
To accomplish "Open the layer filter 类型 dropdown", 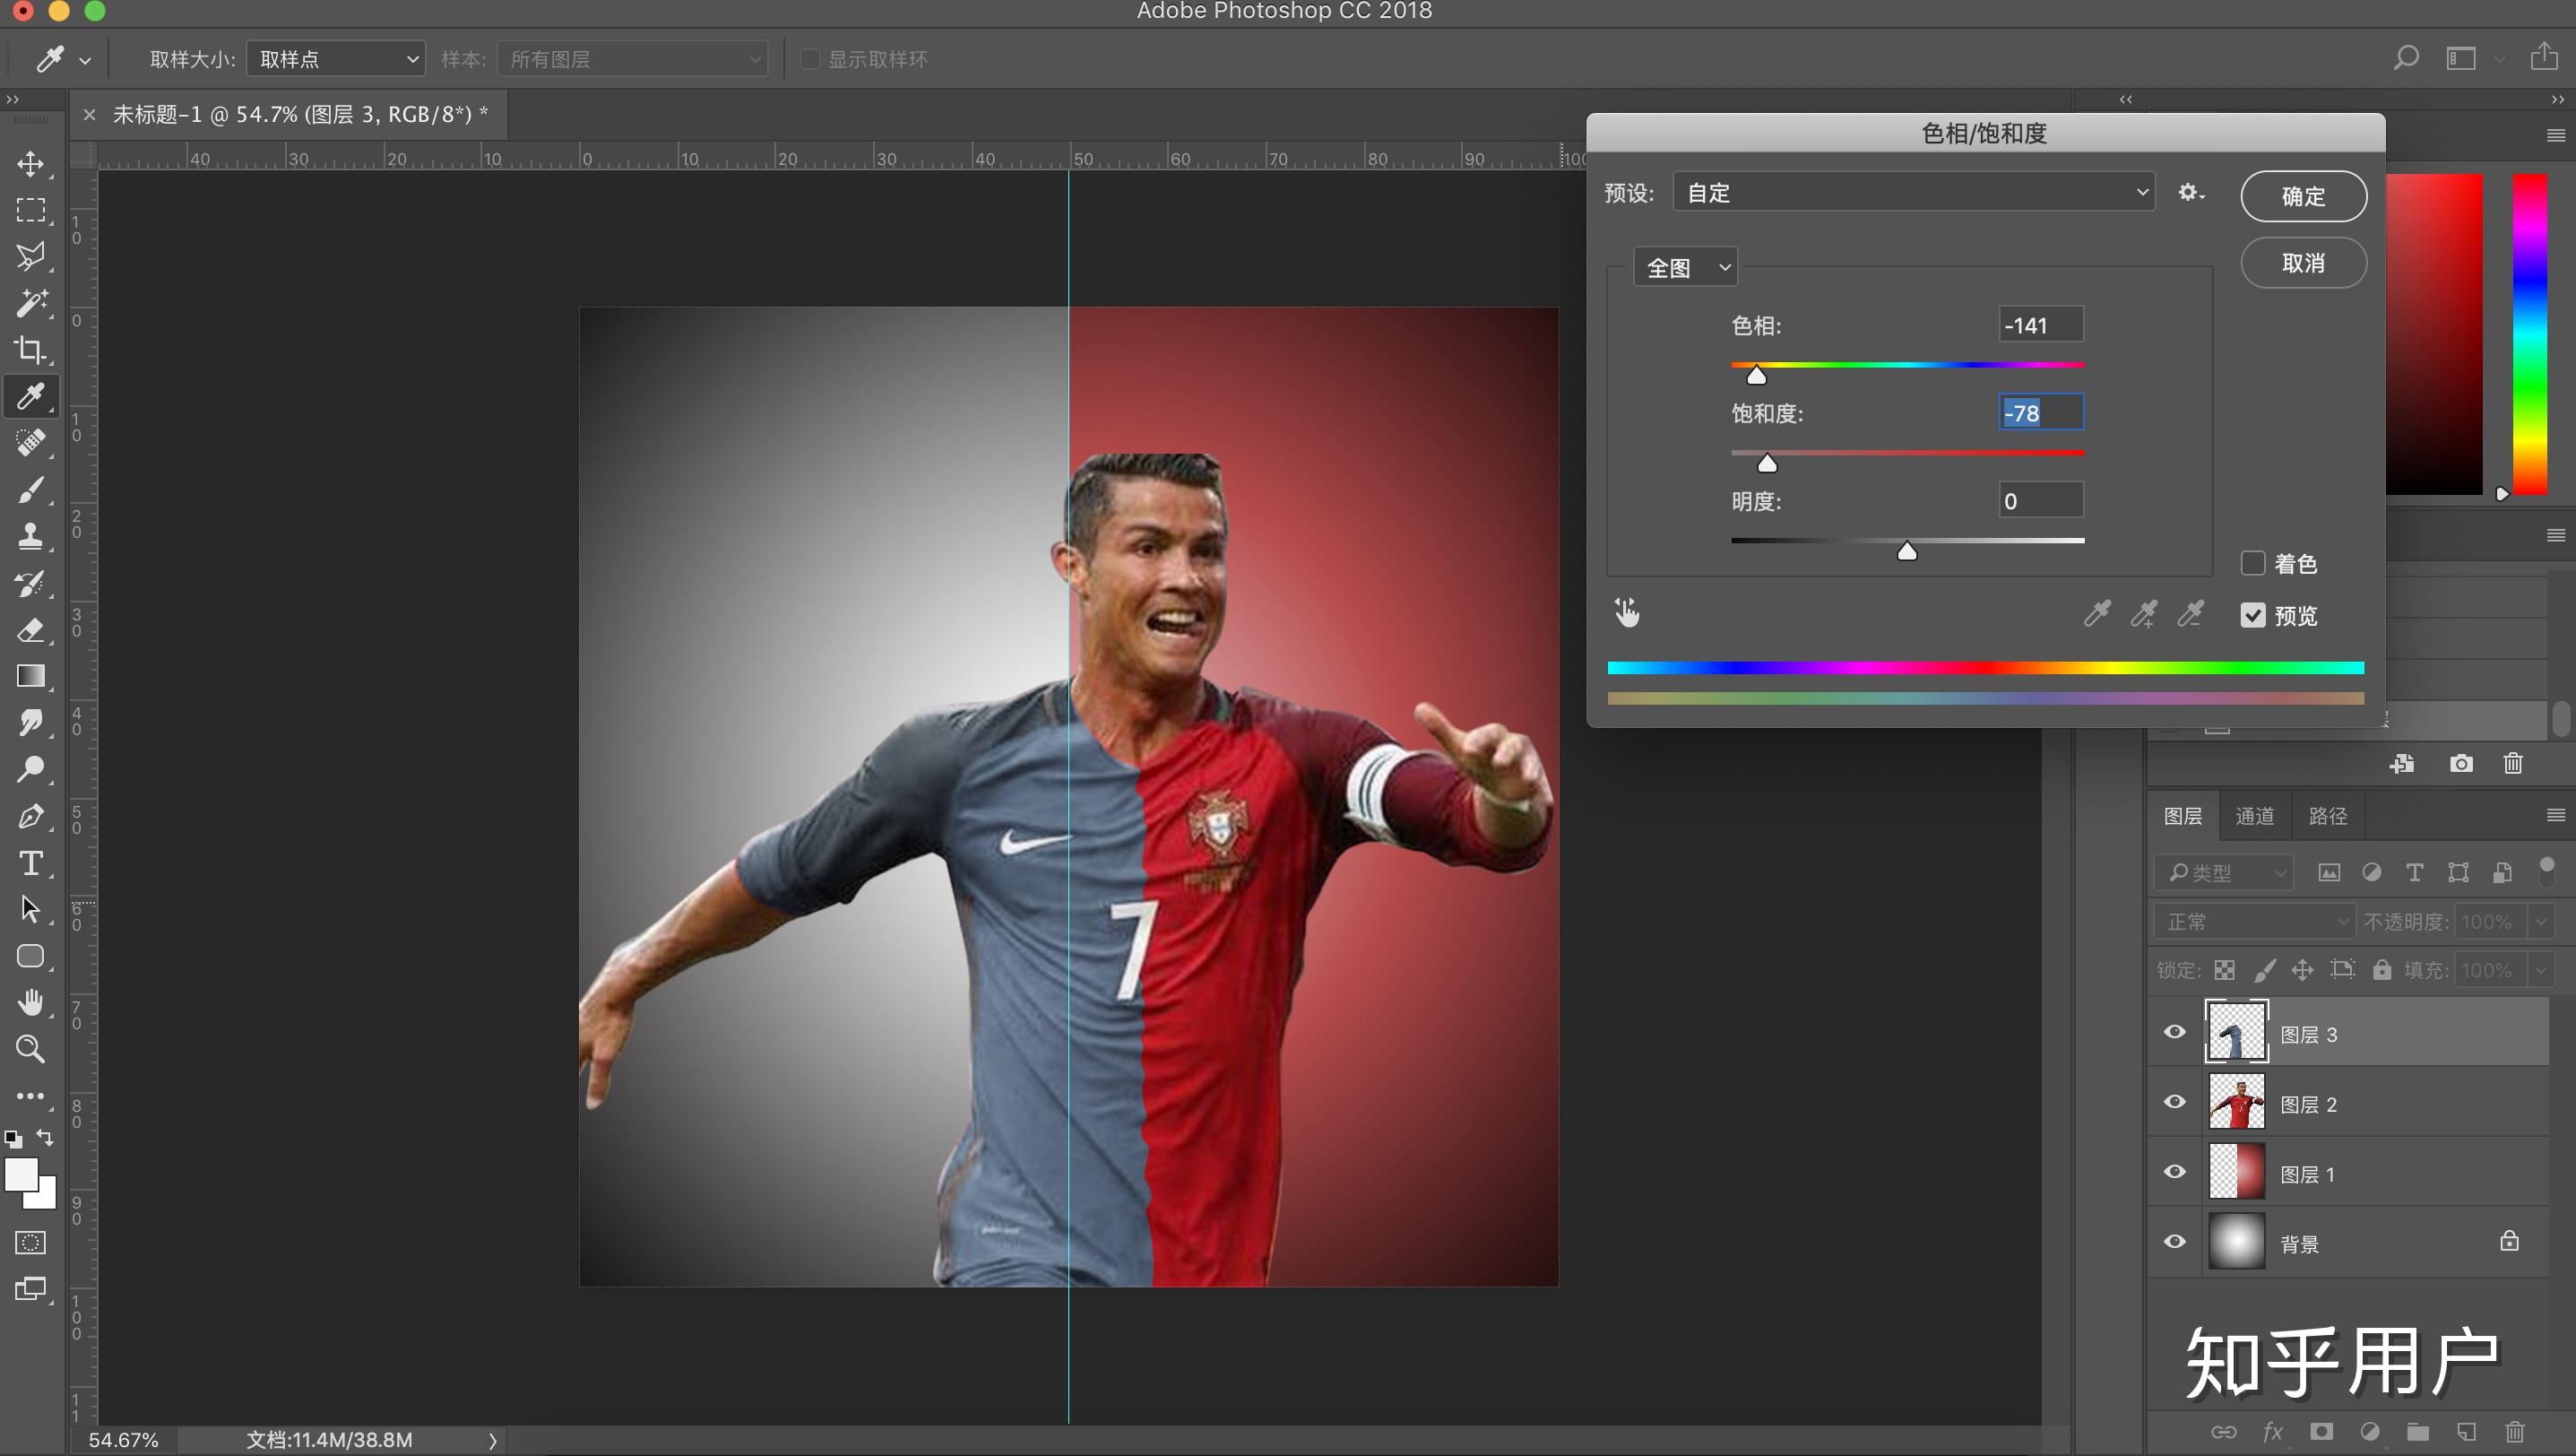I will click(2223, 872).
